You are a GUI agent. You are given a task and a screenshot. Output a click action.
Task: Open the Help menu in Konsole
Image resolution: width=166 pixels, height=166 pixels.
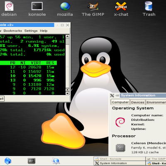coord(44,31)
